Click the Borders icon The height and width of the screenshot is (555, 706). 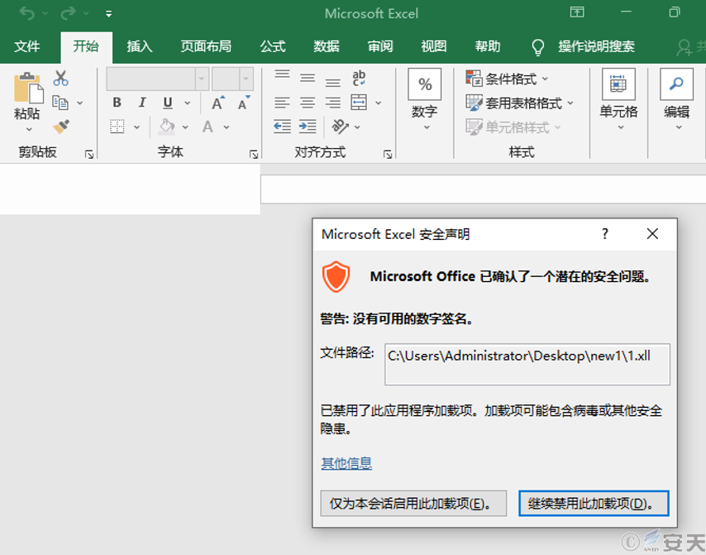pos(117,127)
